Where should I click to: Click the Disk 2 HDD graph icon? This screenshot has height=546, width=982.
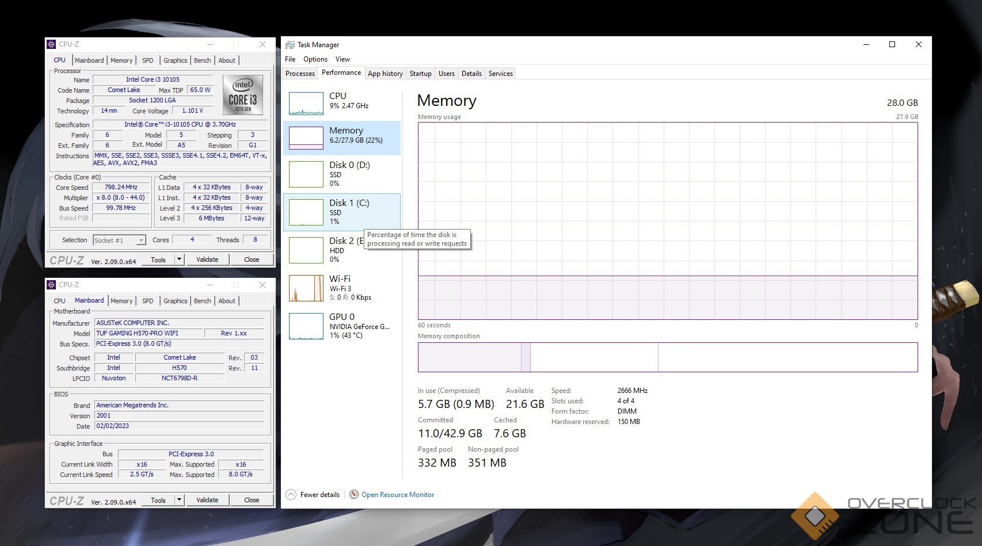(x=306, y=250)
